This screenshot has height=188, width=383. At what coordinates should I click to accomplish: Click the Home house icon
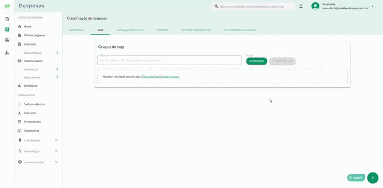point(20,26)
